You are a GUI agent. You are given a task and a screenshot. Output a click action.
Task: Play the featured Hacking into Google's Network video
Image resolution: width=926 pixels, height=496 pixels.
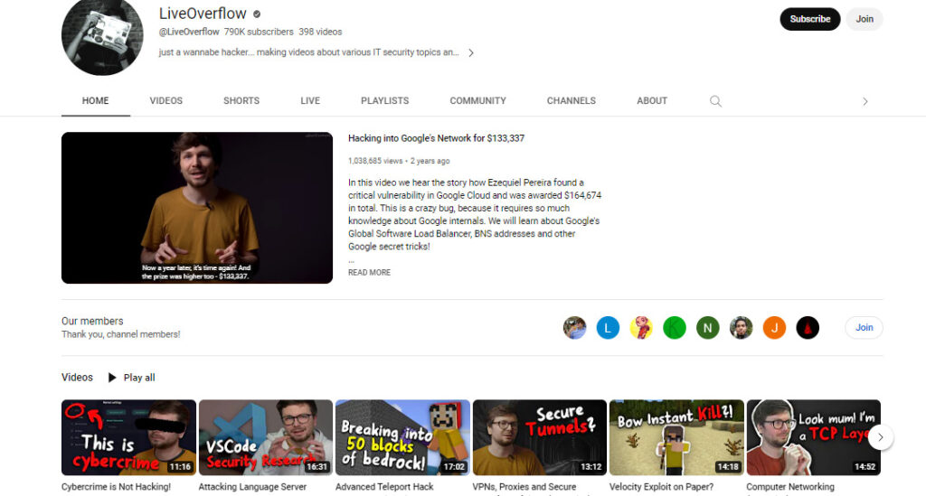196,208
